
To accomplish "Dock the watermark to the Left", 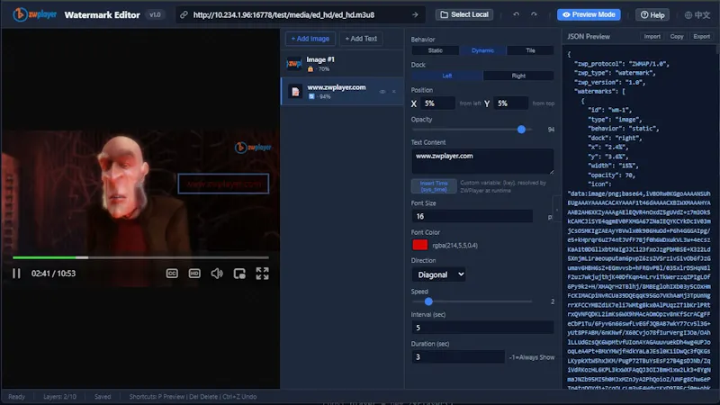I will (x=446, y=76).
